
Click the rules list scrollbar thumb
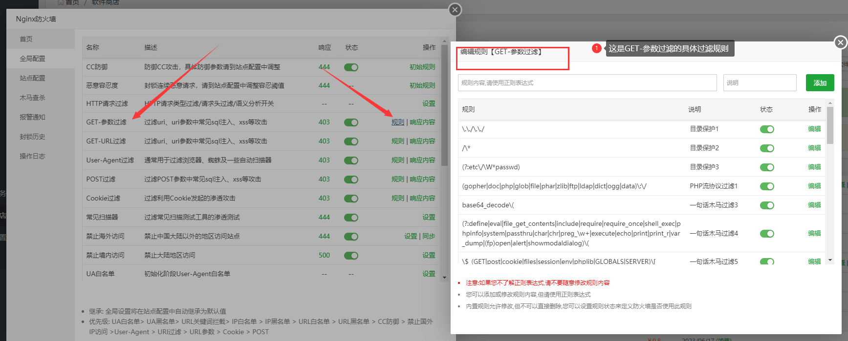830,125
